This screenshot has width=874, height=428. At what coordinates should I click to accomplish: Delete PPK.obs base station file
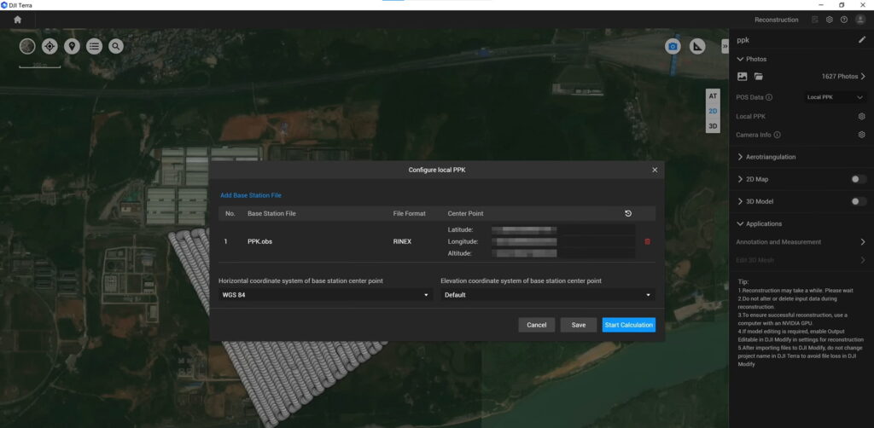click(647, 241)
